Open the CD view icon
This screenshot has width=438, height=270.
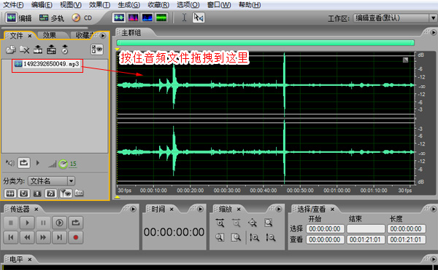82,18
